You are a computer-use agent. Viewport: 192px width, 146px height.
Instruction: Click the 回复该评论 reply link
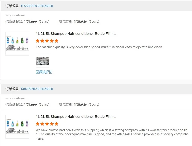tap(44, 72)
